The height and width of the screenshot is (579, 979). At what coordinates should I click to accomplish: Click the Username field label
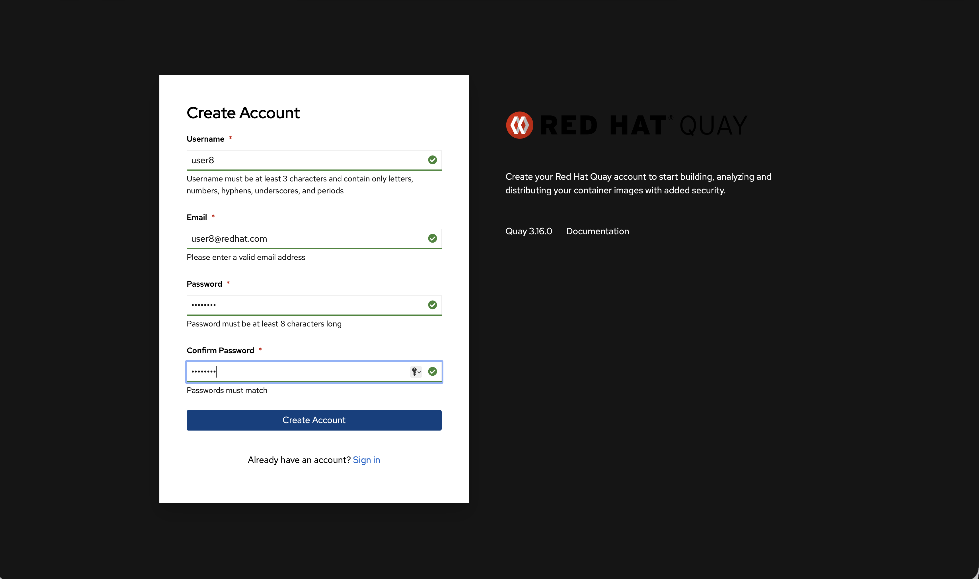point(205,139)
